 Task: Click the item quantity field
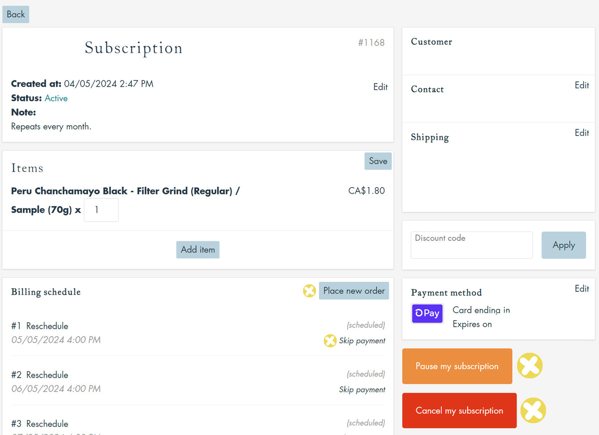[101, 210]
